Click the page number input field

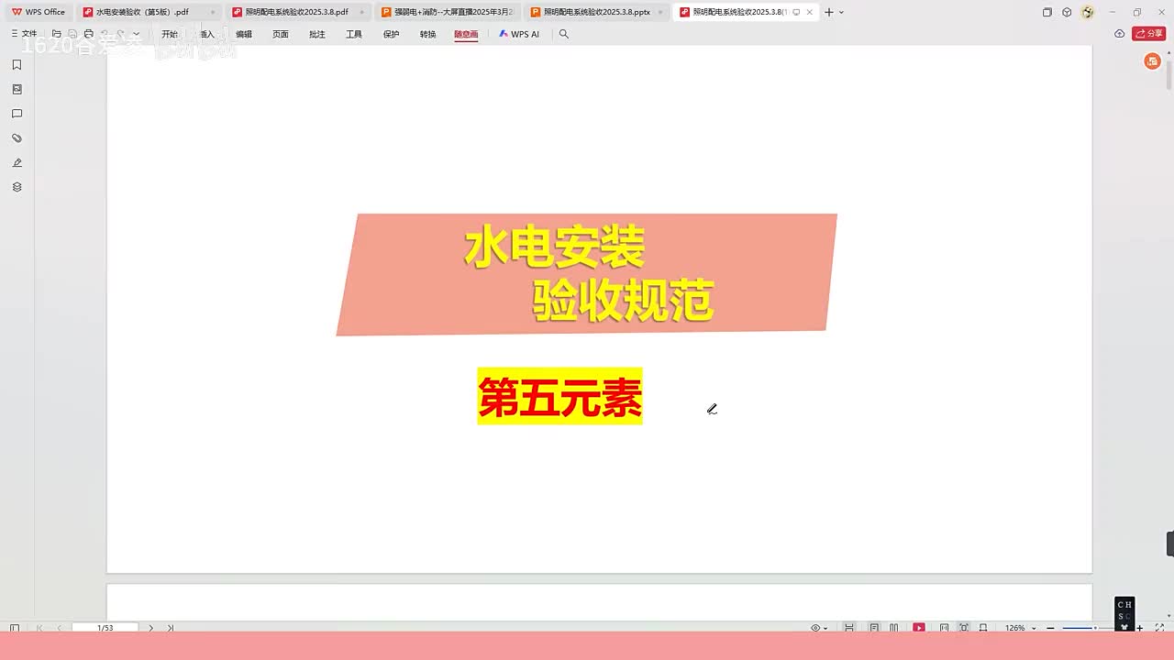pyautogui.click(x=105, y=628)
